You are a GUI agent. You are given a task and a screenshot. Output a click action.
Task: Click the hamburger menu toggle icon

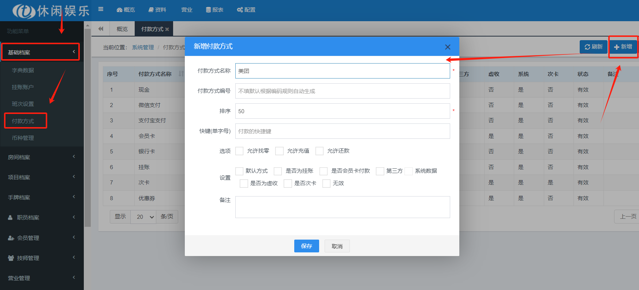point(101,9)
